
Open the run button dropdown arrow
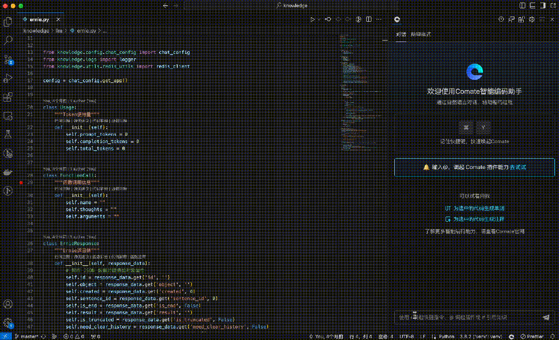(319, 19)
